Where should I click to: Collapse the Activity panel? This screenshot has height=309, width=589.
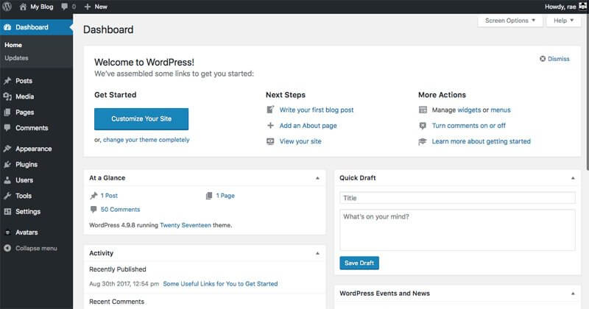[x=317, y=253]
